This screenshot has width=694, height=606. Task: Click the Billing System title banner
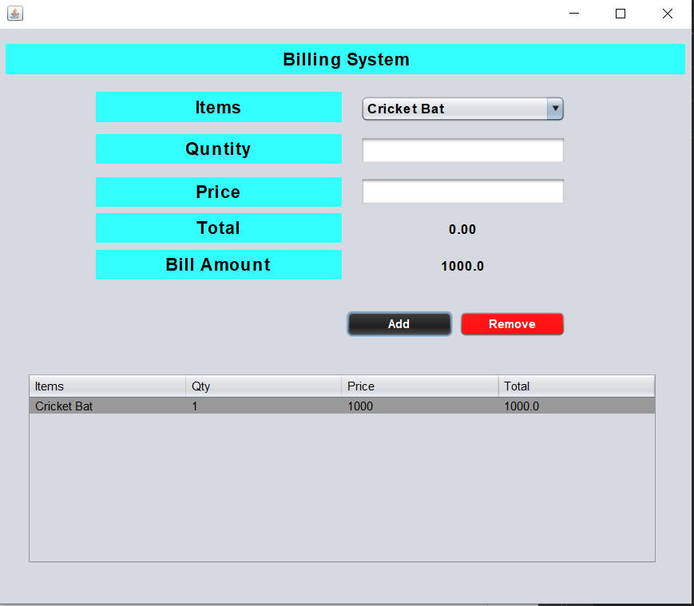345,60
